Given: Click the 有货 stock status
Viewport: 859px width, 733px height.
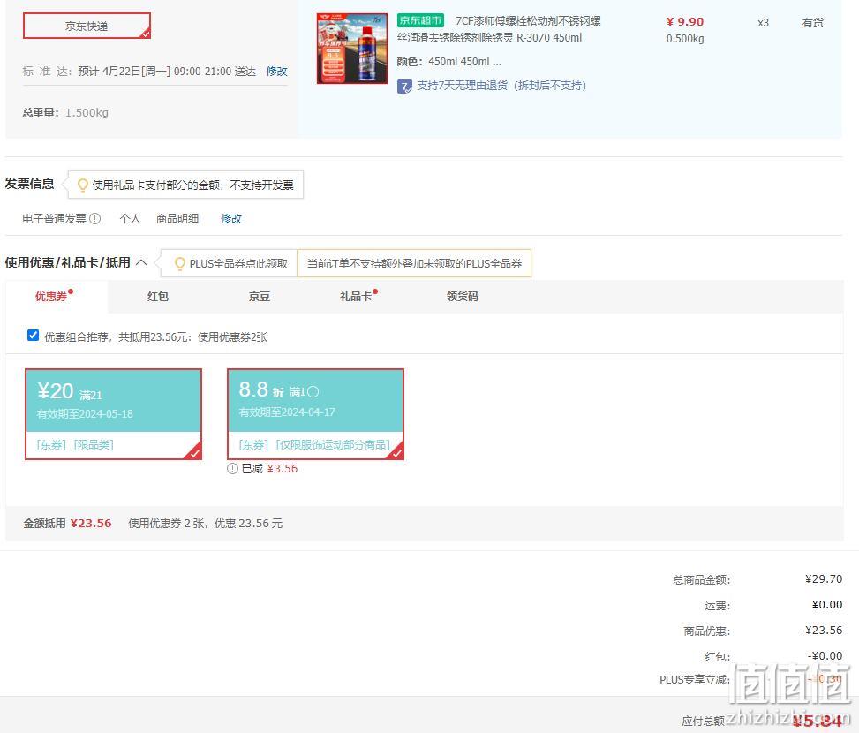Looking at the screenshot, I should tap(812, 22).
